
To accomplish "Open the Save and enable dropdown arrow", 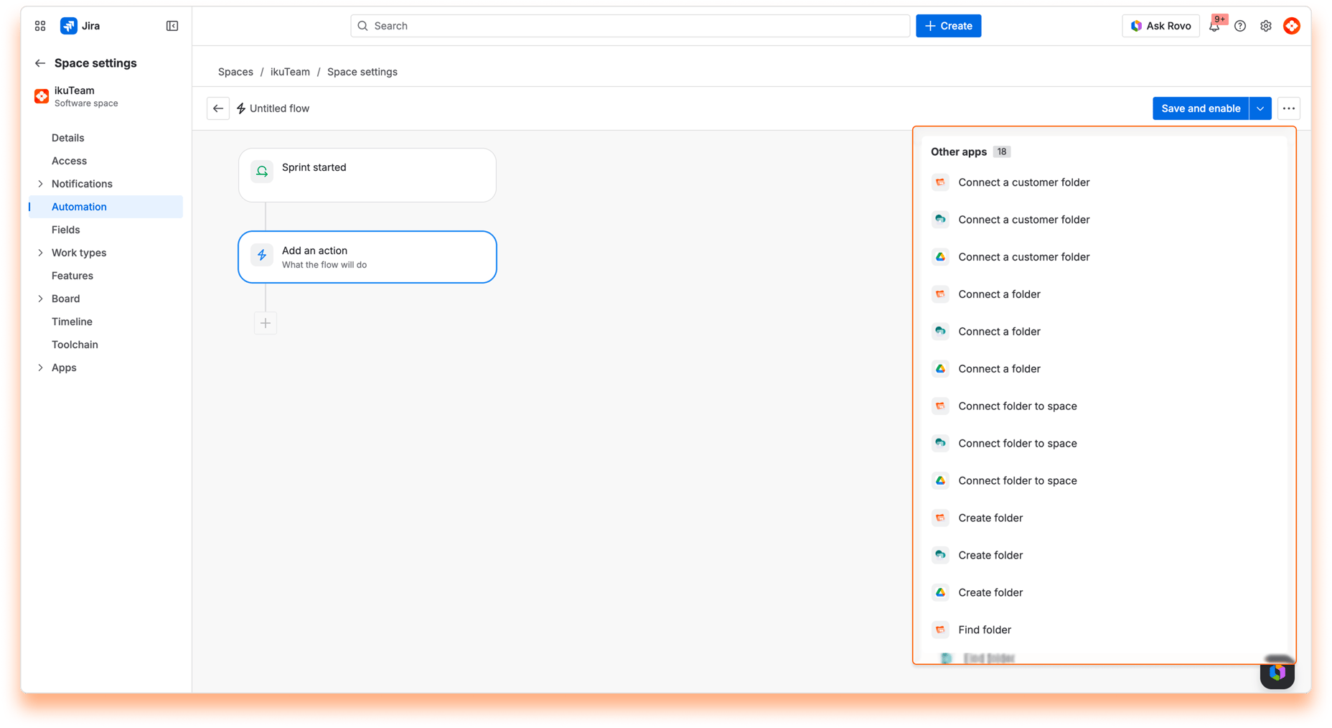I will 1260,108.
